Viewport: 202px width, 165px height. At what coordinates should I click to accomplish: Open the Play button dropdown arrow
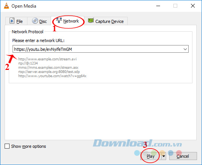164,156
